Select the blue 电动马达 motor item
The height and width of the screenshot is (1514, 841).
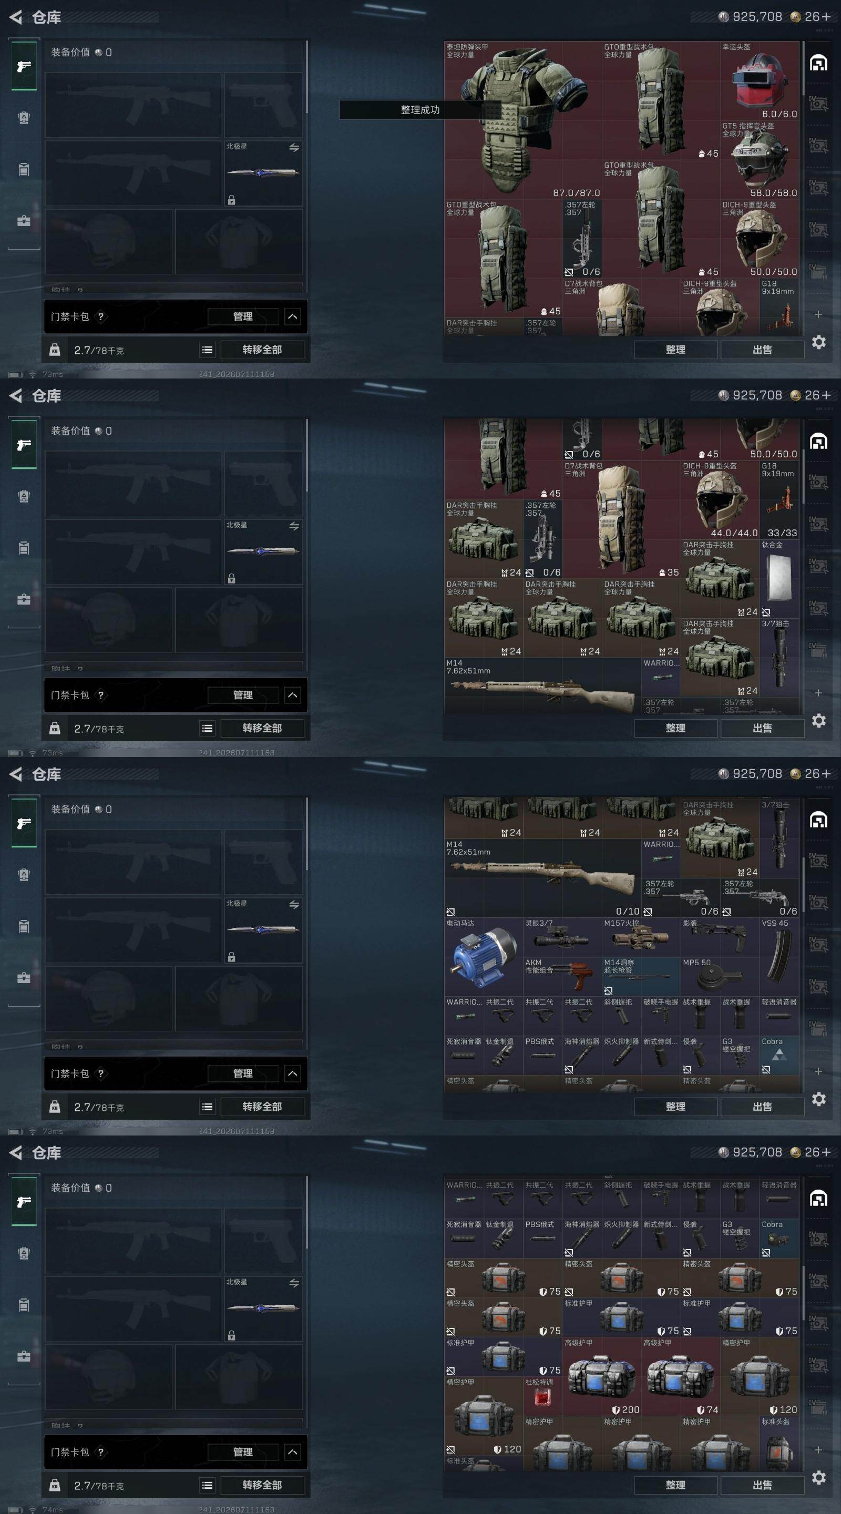coord(484,957)
